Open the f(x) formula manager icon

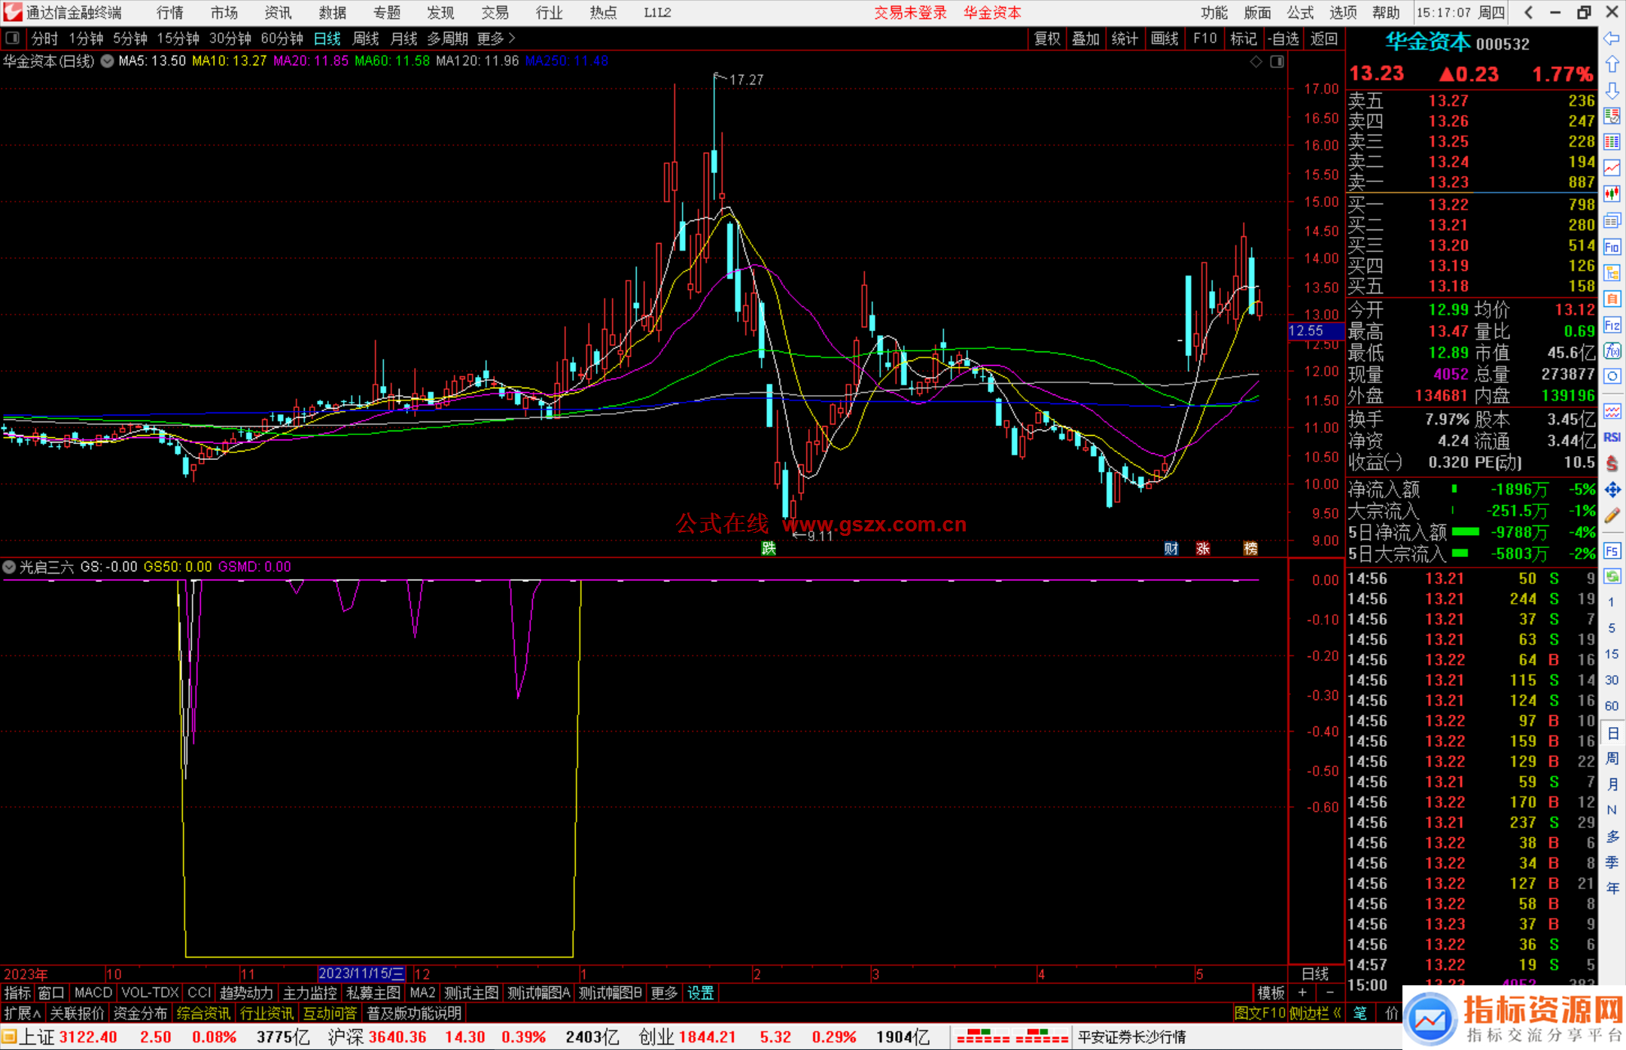point(1612,351)
